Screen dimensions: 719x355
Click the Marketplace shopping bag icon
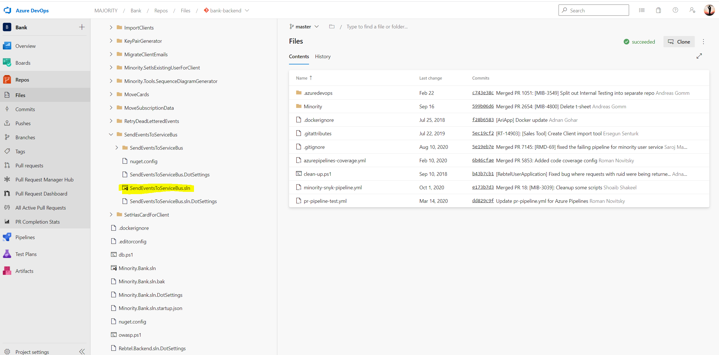pyautogui.click(x=658, y=10)
